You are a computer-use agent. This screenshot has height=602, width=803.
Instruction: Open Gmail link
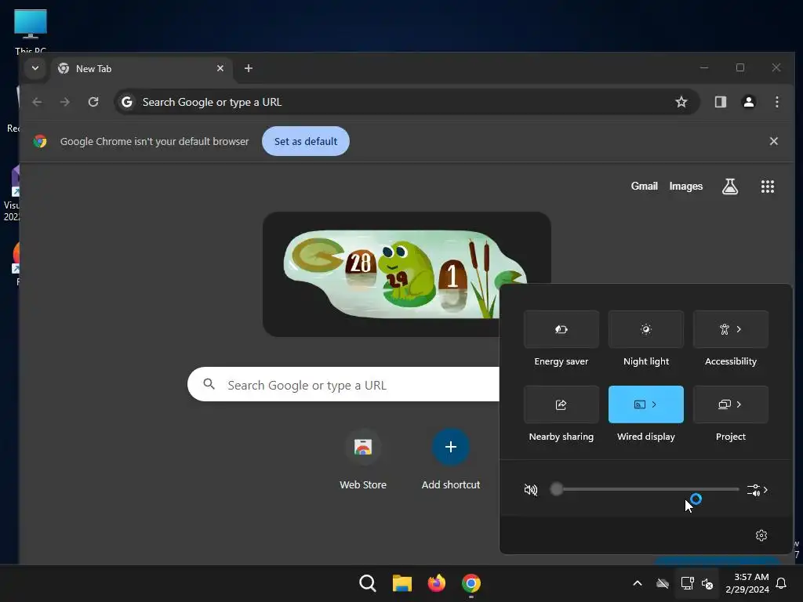(x=645, y=187)
